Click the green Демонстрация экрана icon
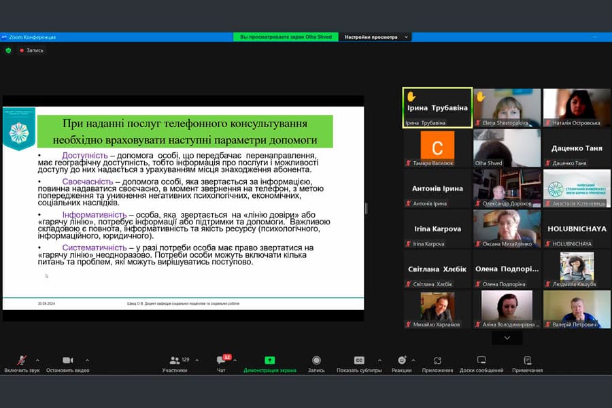Screen dimensions: 612x408 (270, 360)
